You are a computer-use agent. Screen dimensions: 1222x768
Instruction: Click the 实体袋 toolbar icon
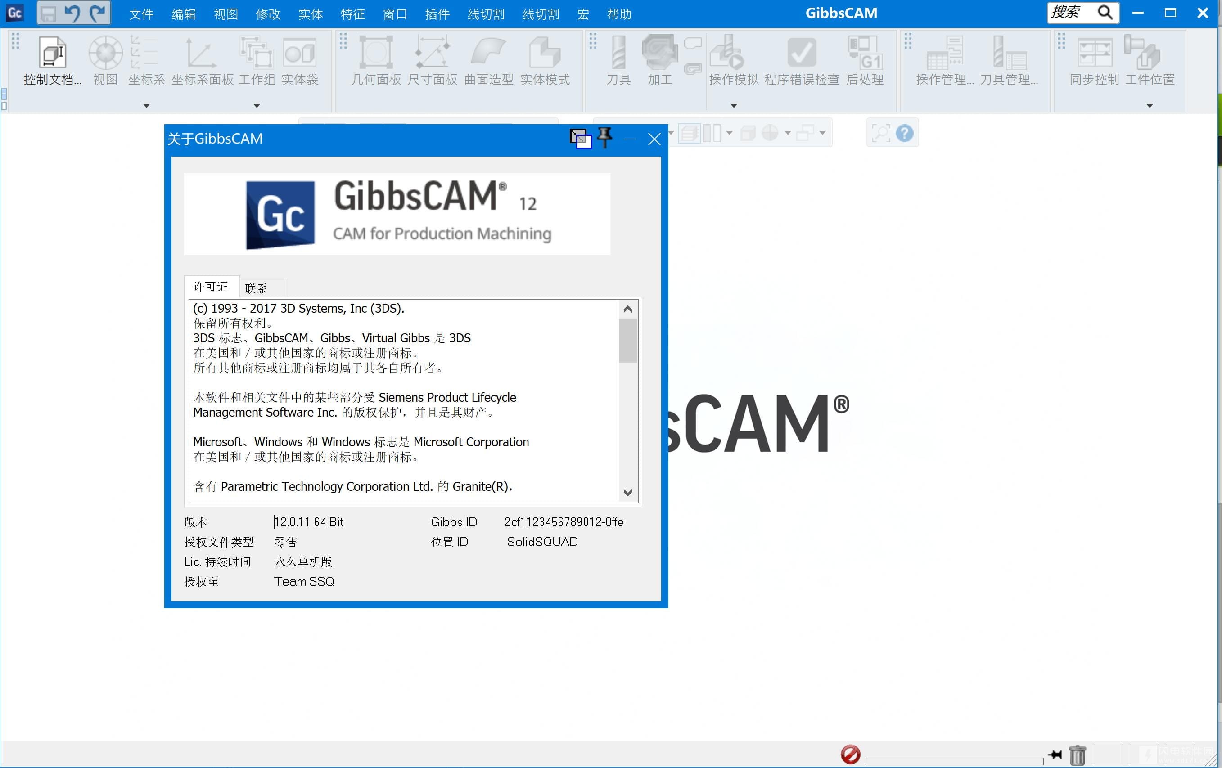300,60
